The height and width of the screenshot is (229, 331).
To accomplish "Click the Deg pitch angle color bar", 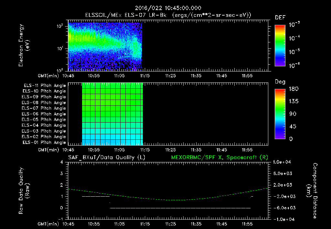I will pyautogui.click(x=280, y=114).
